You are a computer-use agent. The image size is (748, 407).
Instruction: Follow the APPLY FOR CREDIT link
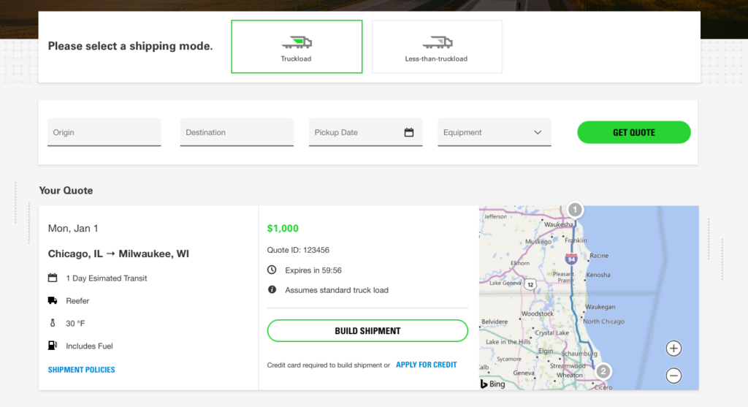426,365
